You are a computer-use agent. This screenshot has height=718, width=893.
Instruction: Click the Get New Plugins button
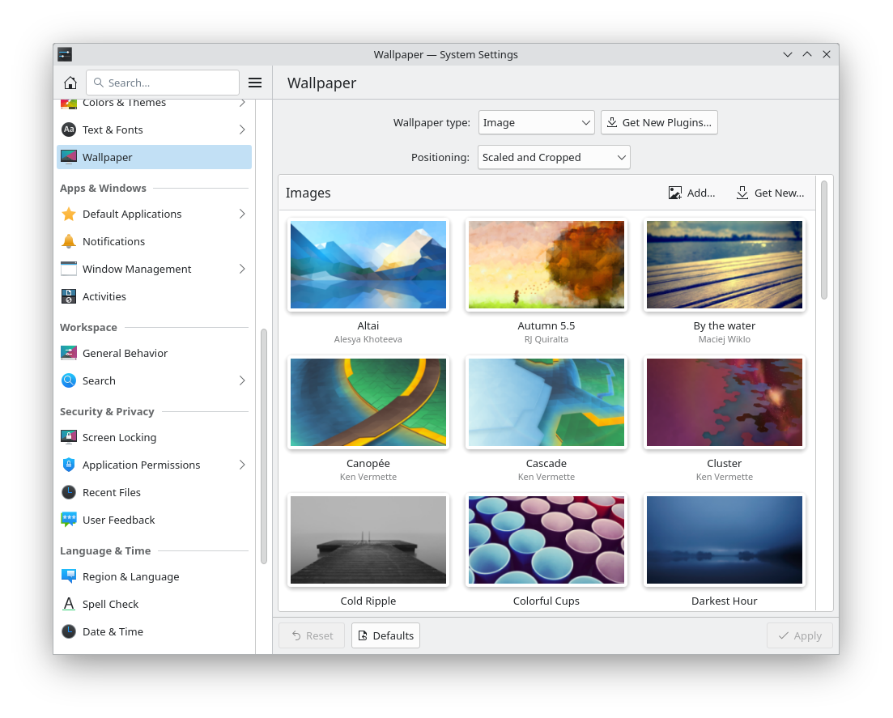(x=659, y=122)
